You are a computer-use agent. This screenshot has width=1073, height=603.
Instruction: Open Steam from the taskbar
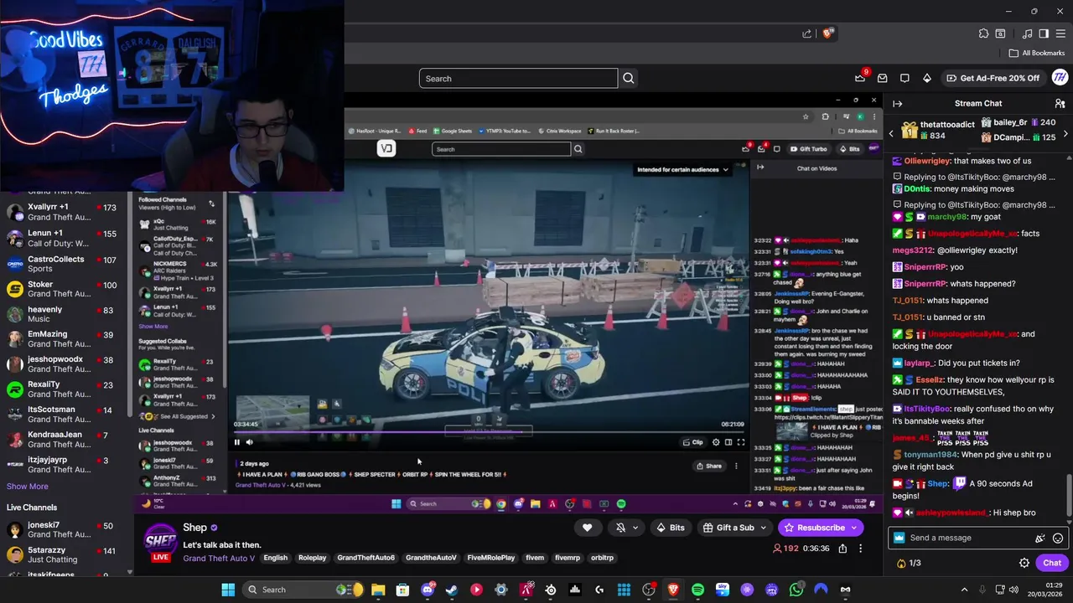point(452,590)
